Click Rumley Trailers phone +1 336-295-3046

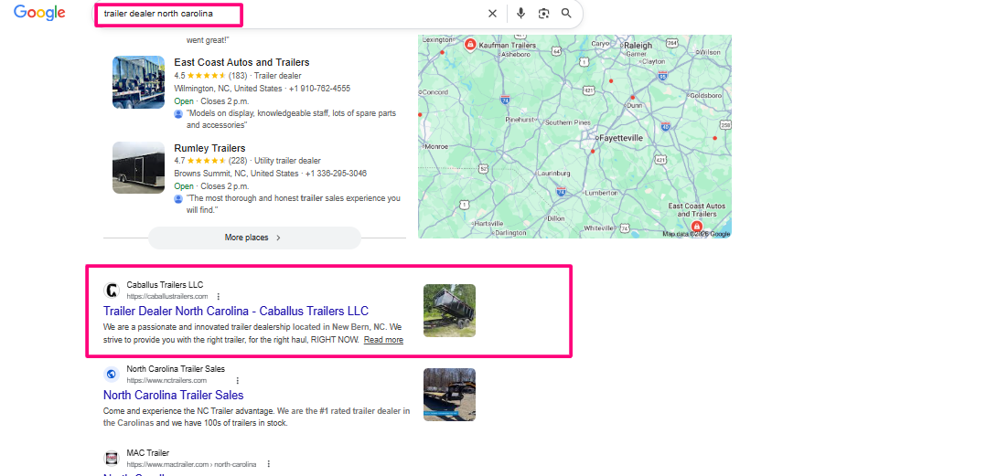click(337, 175)
